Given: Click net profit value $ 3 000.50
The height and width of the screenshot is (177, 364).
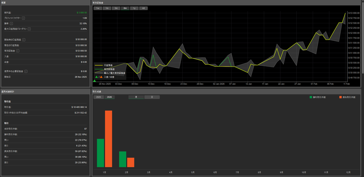Looking at the screenshot, I should pos(82,13).
